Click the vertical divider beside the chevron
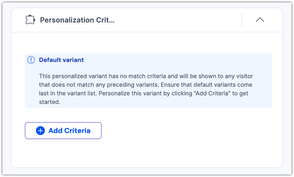 242,20
